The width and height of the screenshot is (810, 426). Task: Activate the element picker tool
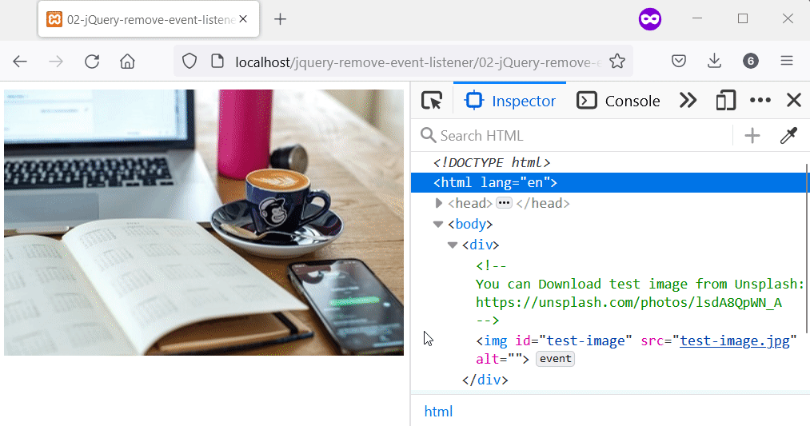click(x=432, y=101)
